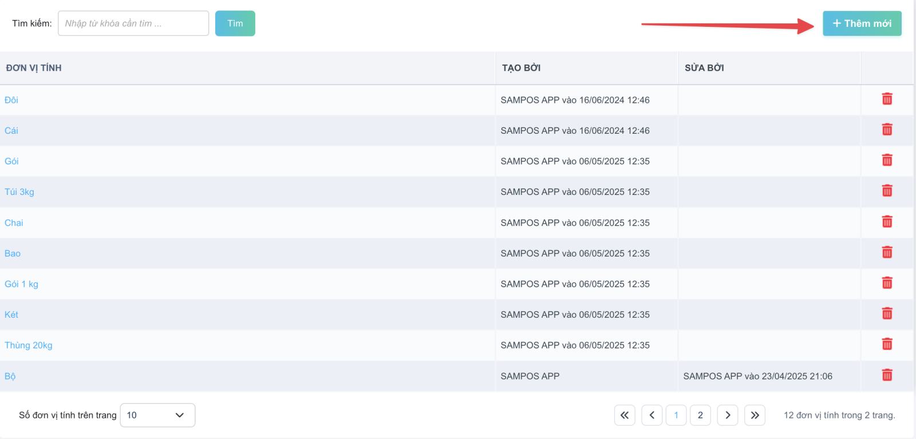Focus the keyword search input field

[x=133, y=23]
